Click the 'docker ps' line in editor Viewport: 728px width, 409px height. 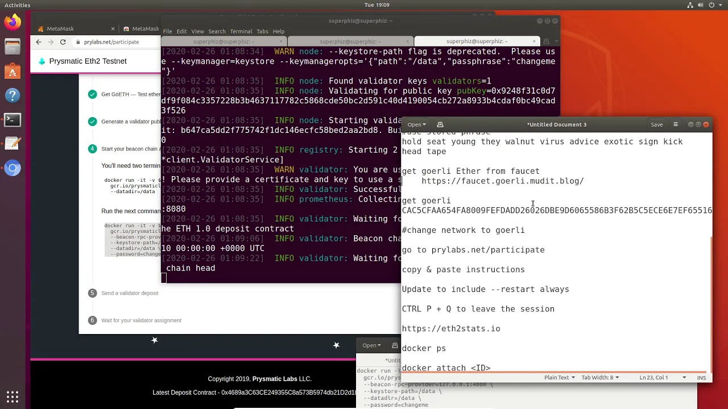tap(424, 348)
